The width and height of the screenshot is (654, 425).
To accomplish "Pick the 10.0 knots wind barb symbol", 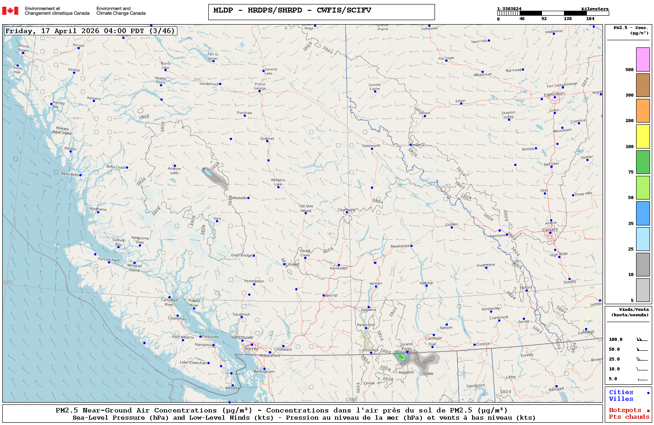I will (641, 369).
